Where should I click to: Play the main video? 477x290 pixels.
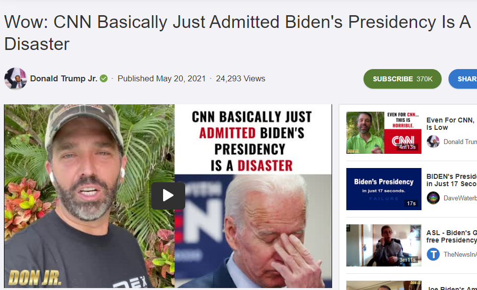click(x=168, y=195)
